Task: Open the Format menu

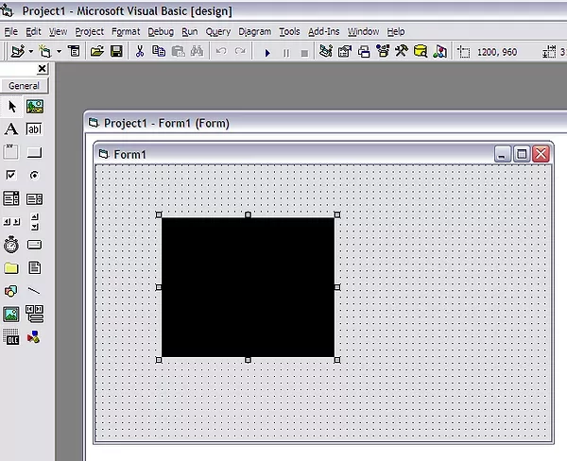Action: [x=125, y=31]
